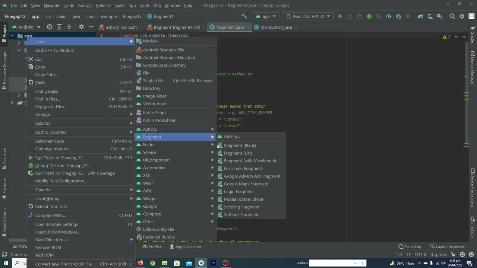Open IDE settings gear in top toolbar

(x=462, y=16)
